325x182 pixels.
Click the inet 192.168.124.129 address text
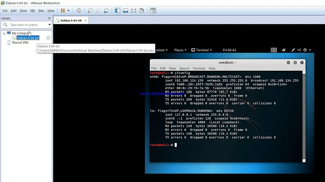184,81
